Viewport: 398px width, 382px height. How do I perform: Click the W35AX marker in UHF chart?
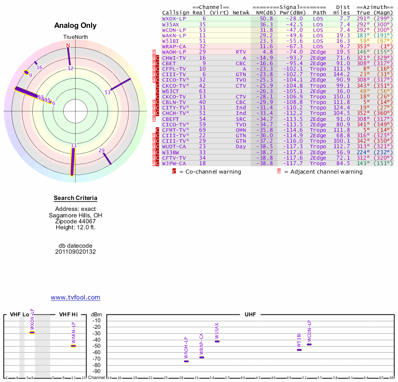pyautogui.click(x=217, y=341)
